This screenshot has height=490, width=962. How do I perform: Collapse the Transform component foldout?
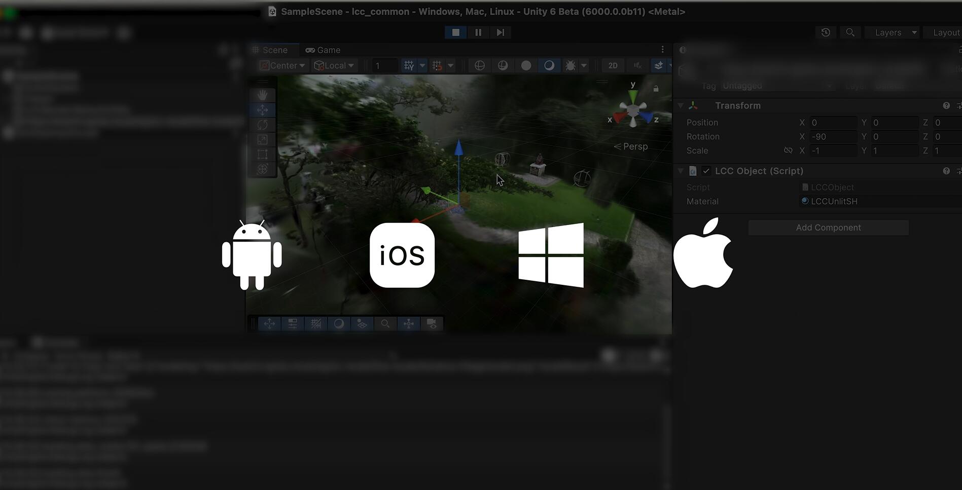[x=681, y=105]
